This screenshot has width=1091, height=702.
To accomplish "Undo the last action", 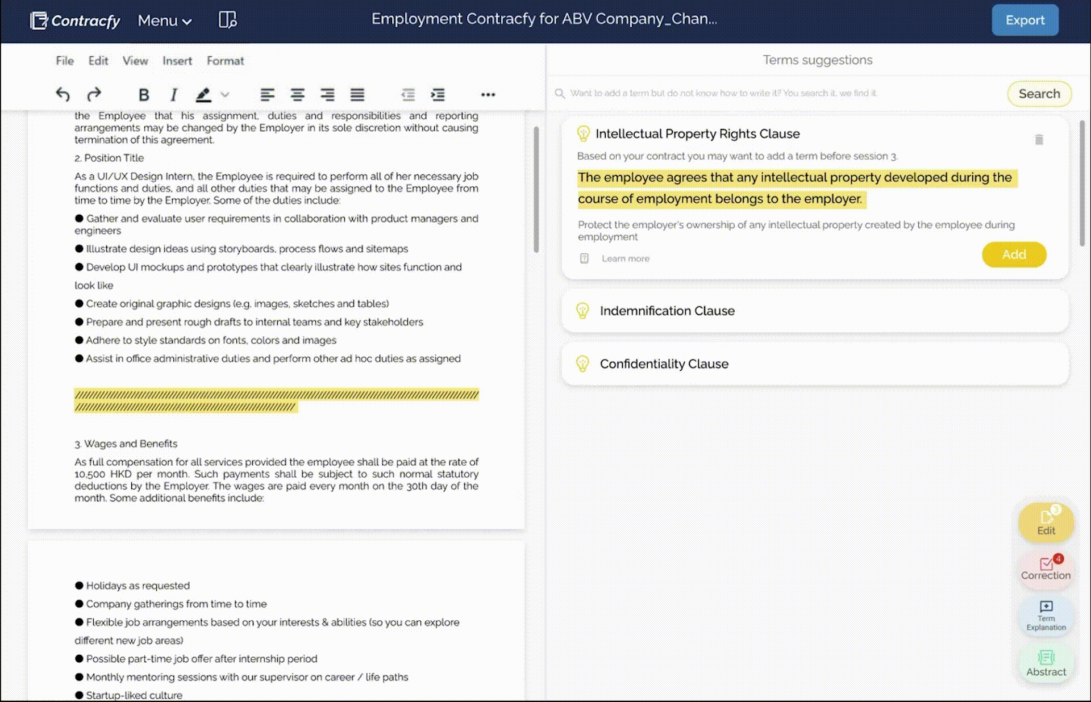I will click(63, 94).
